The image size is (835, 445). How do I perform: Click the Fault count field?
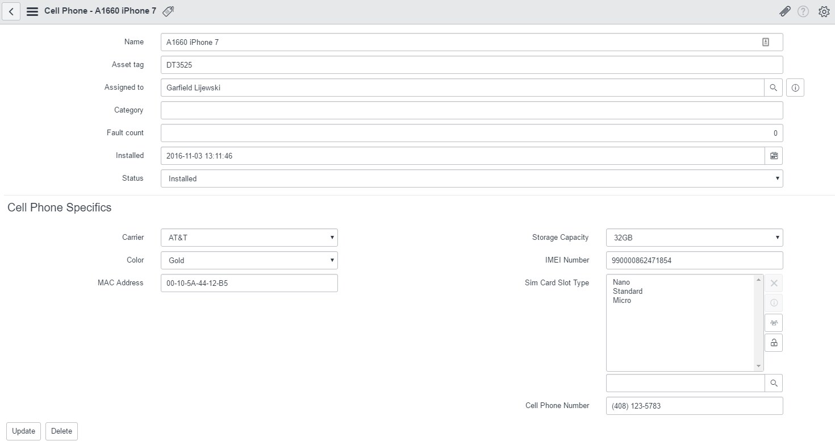(471, 133)
